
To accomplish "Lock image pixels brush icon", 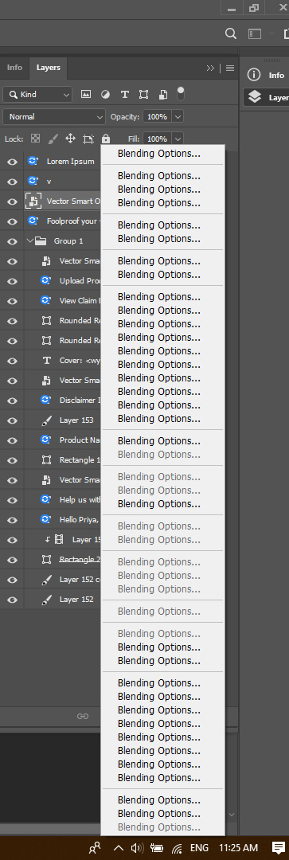I will tap(53, 139).
